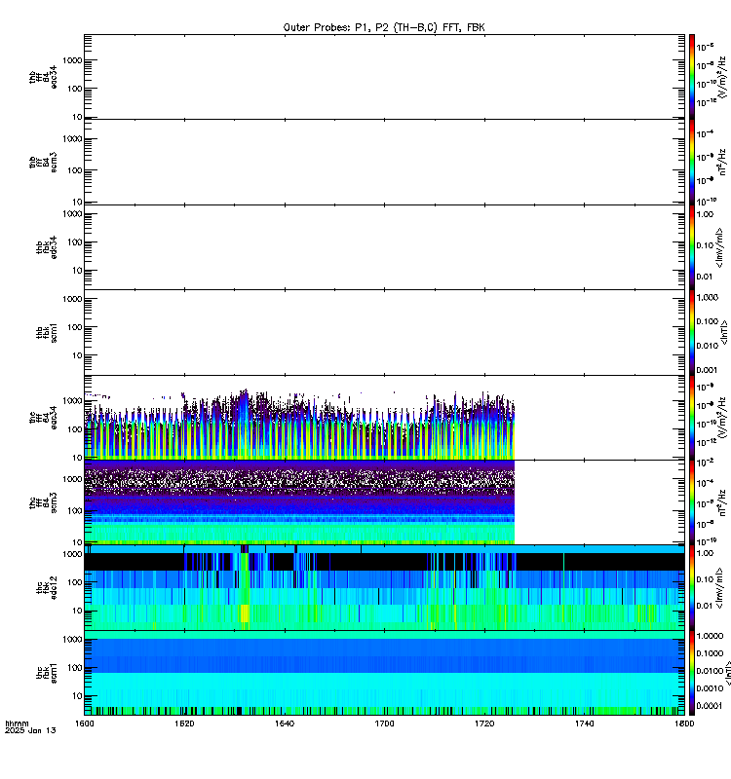Click the empty thb fff eac34 panel

point(384,77)
